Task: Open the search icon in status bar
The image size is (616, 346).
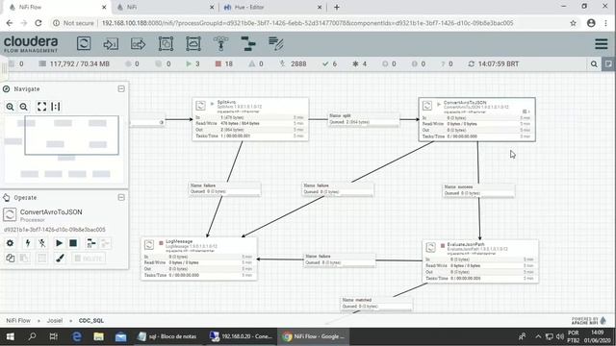Action: (x=594, y=64)
